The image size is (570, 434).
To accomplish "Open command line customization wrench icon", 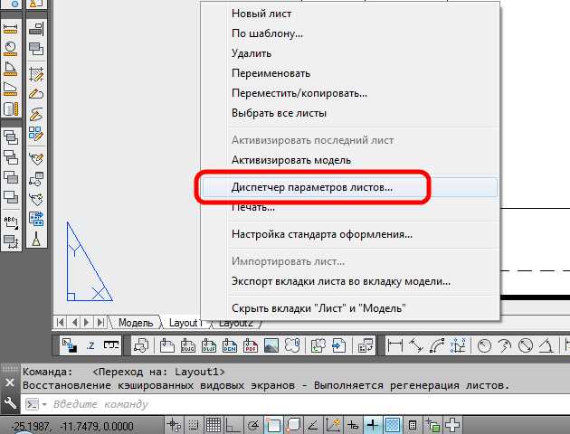I will (10, 403).
